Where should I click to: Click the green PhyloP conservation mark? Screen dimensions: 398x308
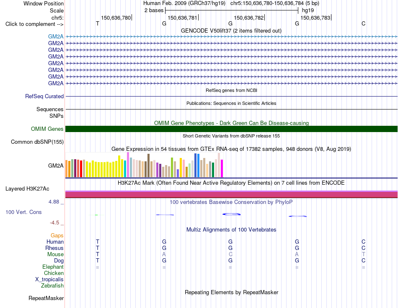coord(96,215)
